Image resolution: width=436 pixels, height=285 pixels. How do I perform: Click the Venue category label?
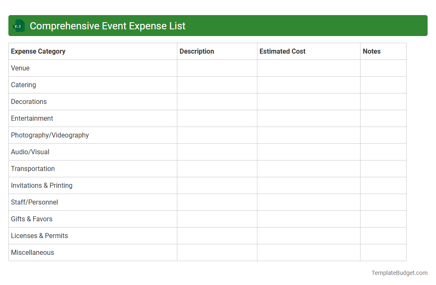click(x=20, y=68)
